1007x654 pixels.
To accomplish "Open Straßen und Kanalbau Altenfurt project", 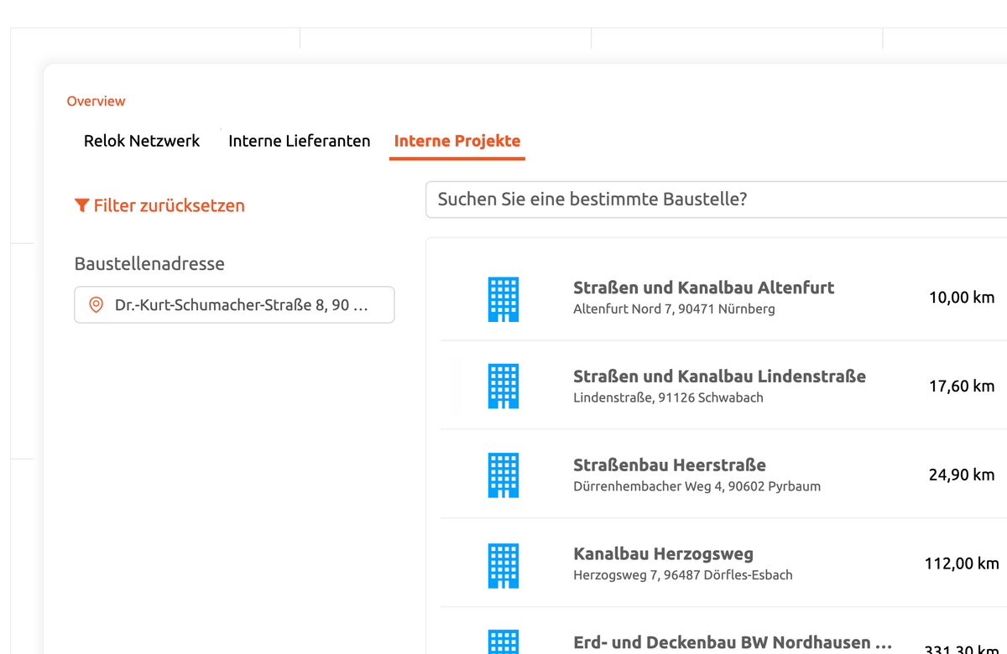I will tap(703, 288).
